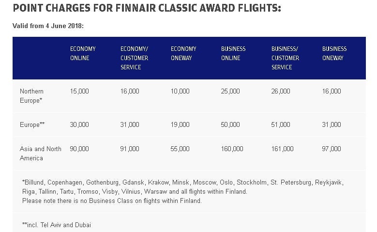Click the Northern Europe row label
377x232 pixels.
(x=31, y=96)
